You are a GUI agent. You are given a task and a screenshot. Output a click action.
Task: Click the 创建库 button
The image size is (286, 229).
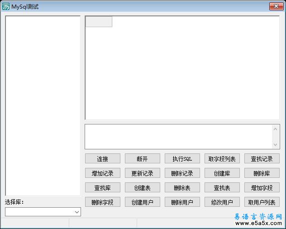click(x=222, y=173)
